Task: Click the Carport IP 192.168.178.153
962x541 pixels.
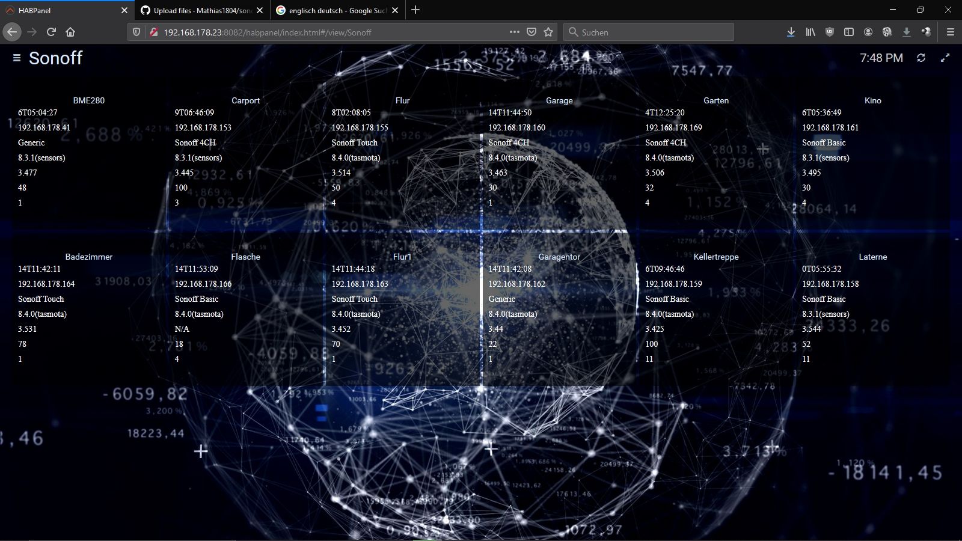Action: (203, 127)
